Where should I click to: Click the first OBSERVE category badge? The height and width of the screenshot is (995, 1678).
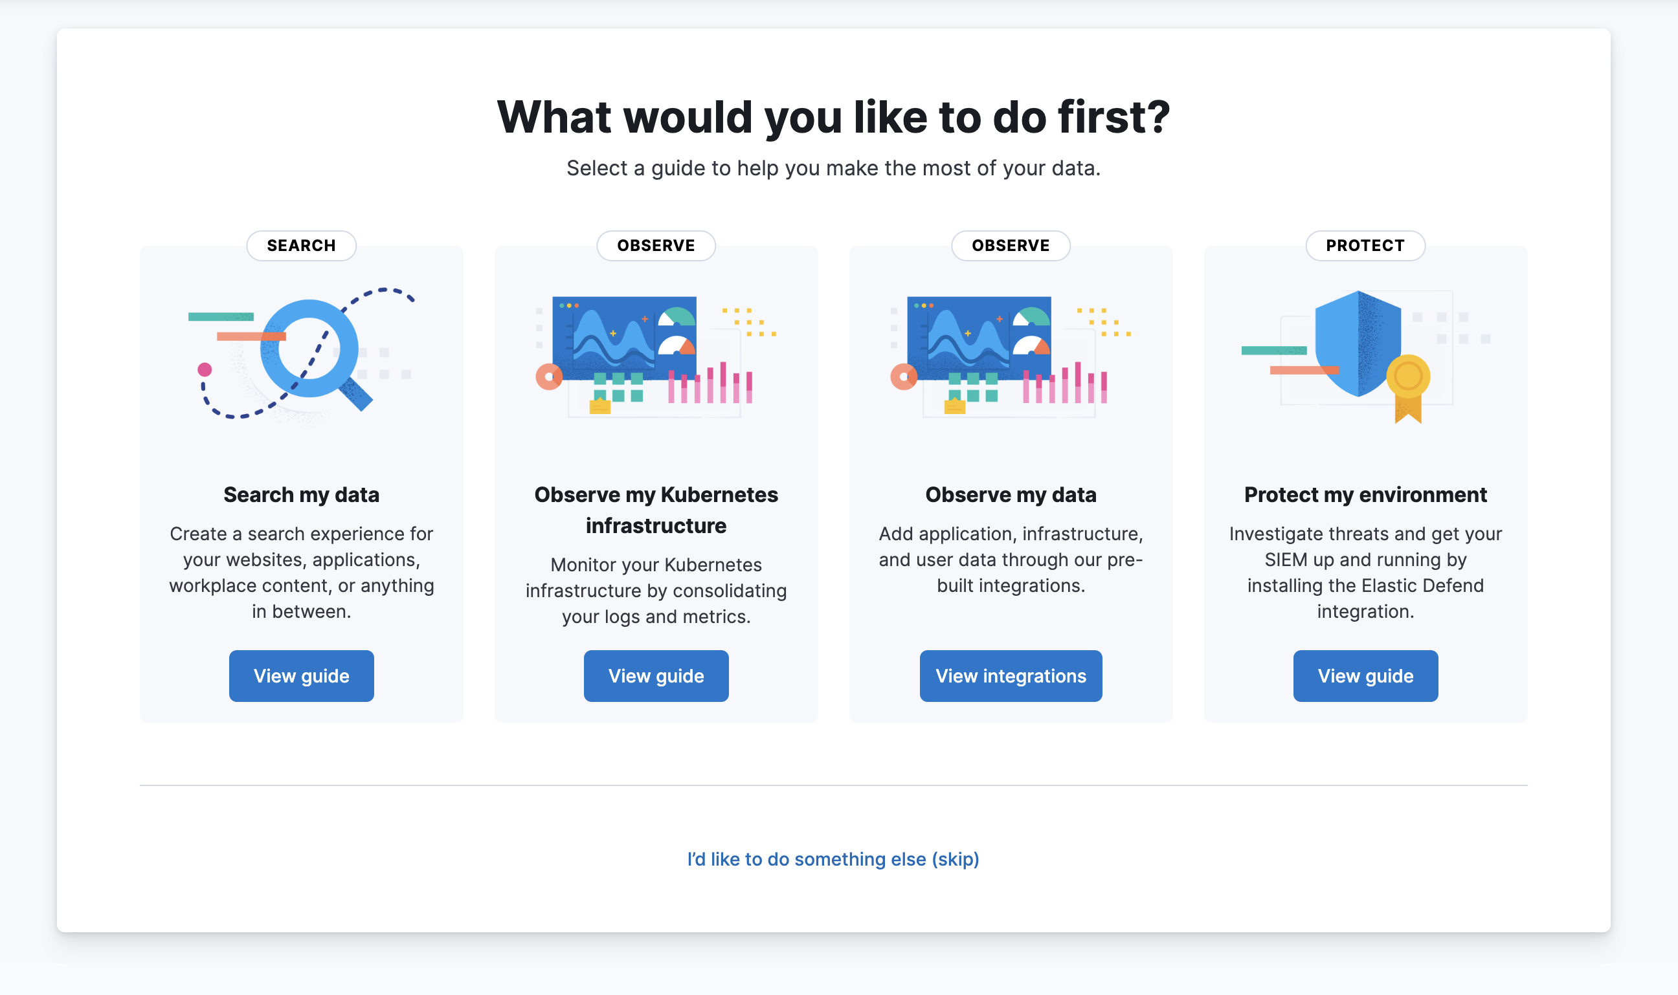pyautogui.click(x=656, y=245)
